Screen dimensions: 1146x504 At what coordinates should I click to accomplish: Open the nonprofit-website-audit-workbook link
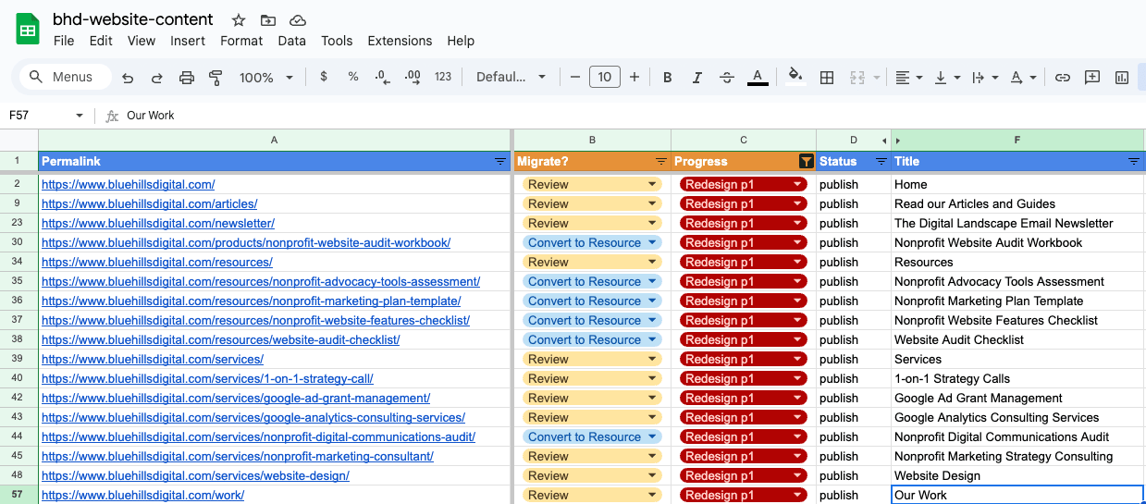(246, 242)
